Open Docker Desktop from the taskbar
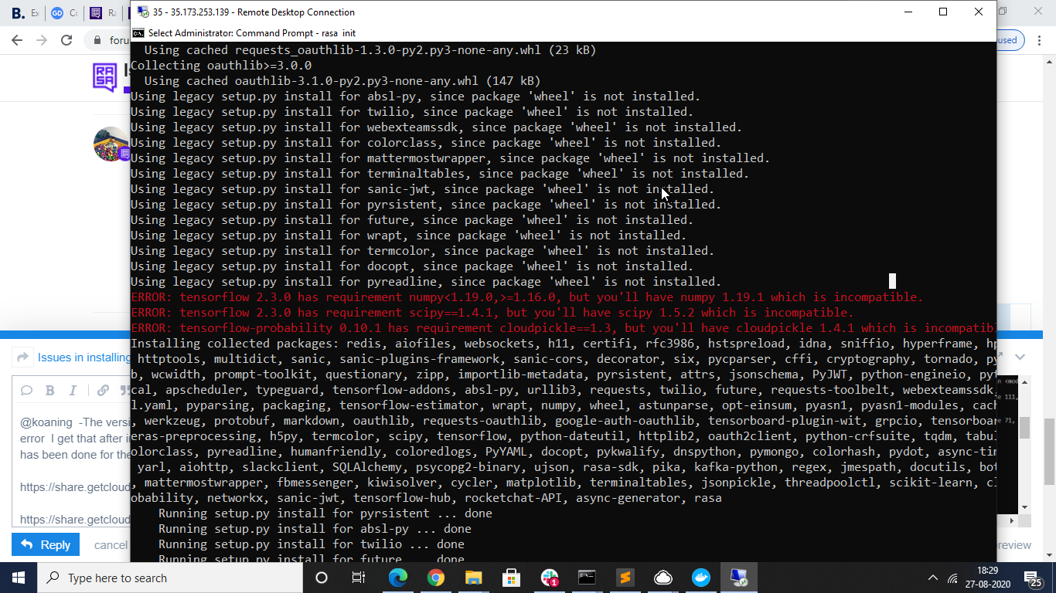 point(701,578)
